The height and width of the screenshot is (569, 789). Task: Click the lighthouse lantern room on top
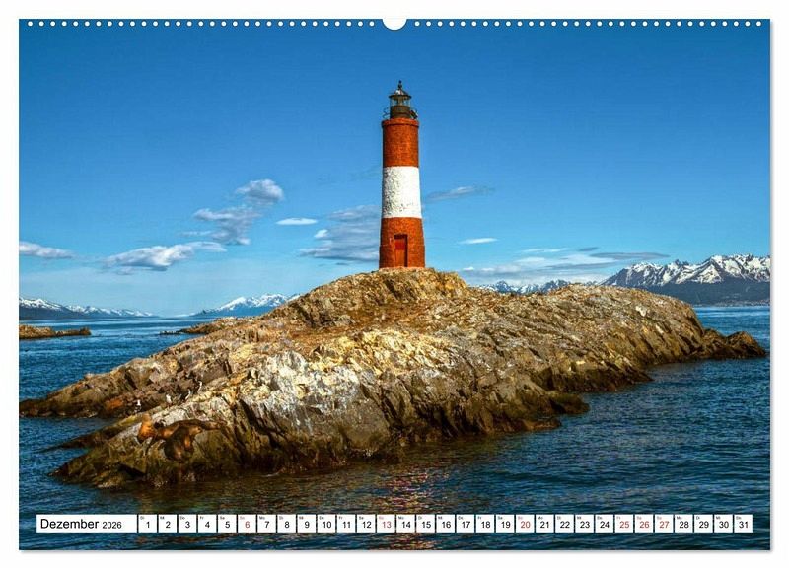(400, 102)
